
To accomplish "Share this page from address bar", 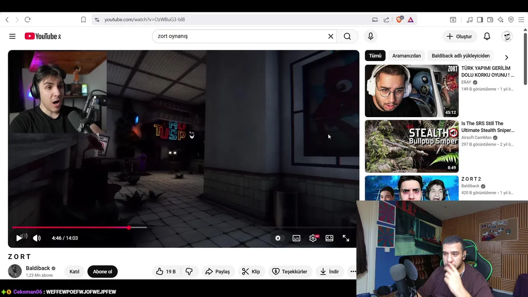I will (387, 19).
